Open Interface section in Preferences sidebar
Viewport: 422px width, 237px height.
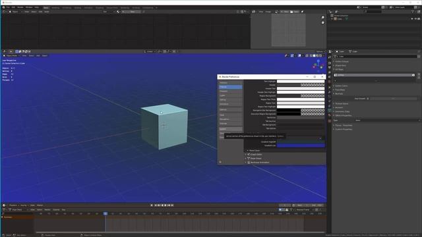pos(230,82)
